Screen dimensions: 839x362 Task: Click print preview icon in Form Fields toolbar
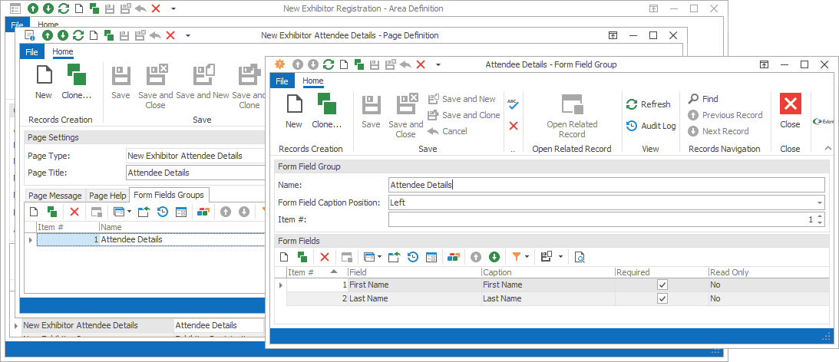579,257
